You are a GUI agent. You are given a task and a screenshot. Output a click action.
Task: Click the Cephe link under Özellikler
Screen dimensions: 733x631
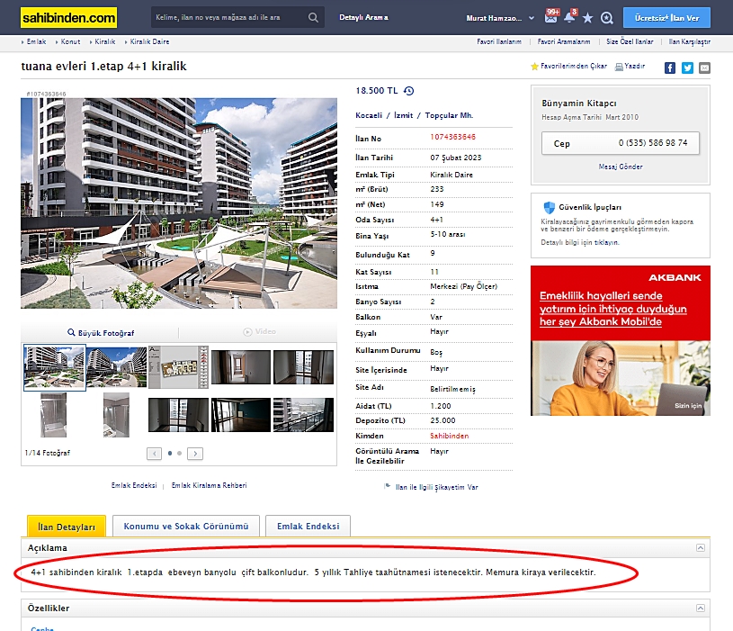(x=42, y=628)
